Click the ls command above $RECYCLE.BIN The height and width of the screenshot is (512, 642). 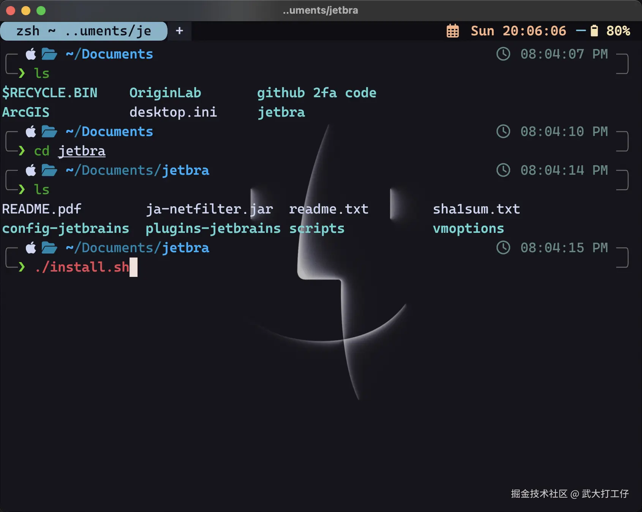click(x=42, y=73)
